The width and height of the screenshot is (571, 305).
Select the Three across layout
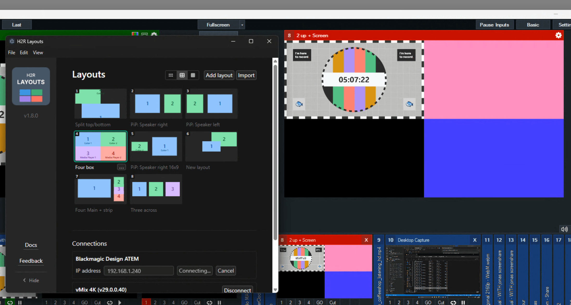pyautogui.click(x=156, y=189)
